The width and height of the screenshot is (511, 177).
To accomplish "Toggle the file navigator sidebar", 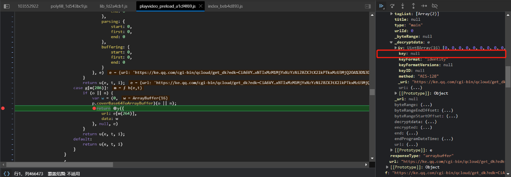I will tap(6, 6).
